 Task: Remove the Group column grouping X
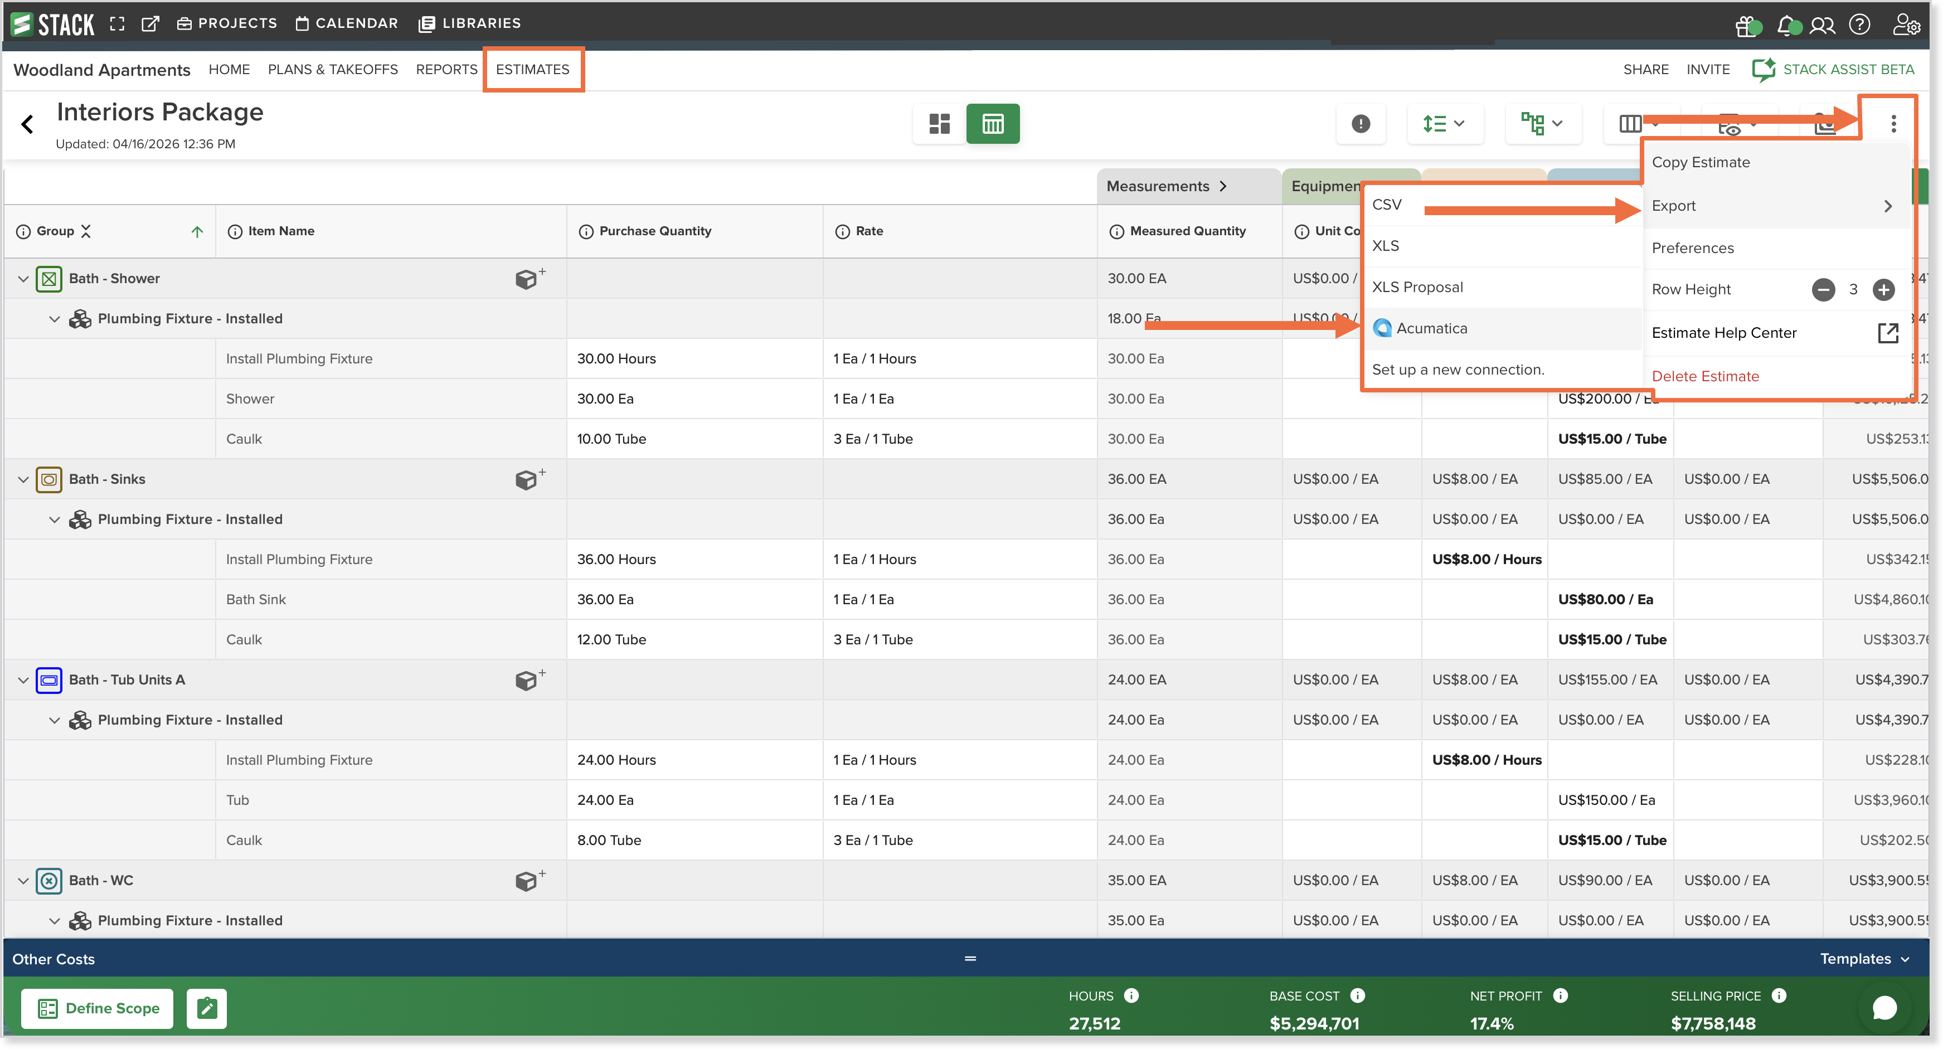(x=86, y=231)
